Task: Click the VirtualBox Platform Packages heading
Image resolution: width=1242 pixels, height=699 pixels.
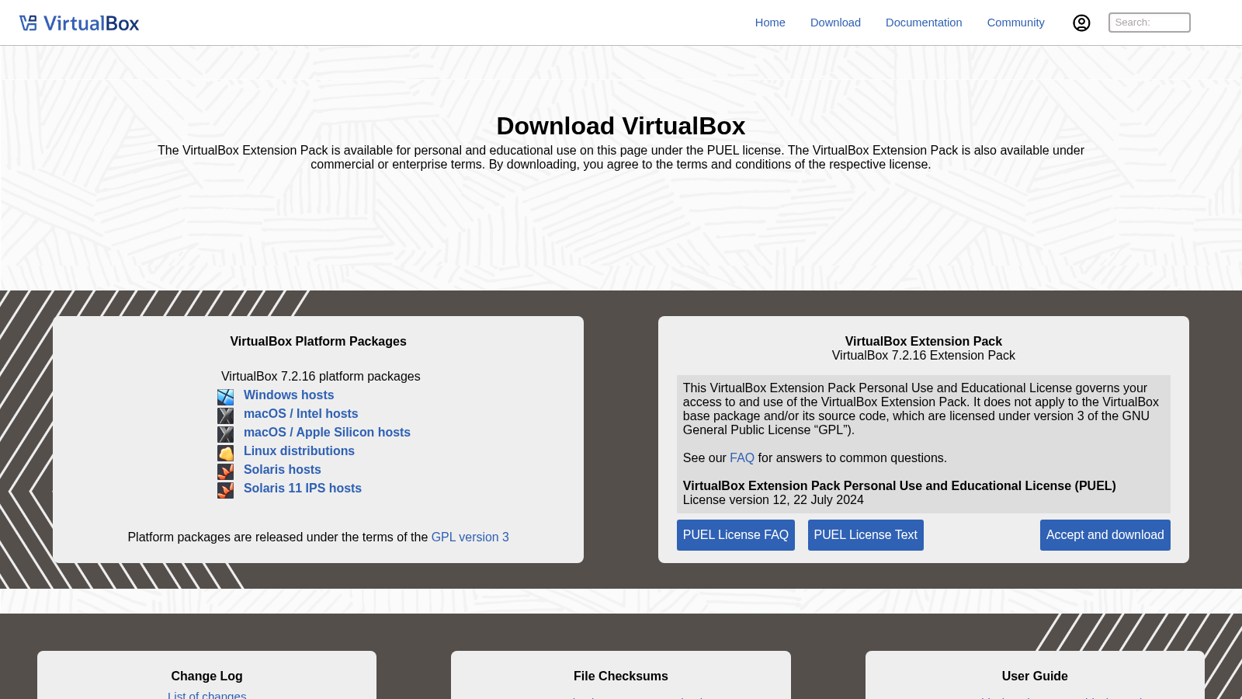Action: (318, 342)
